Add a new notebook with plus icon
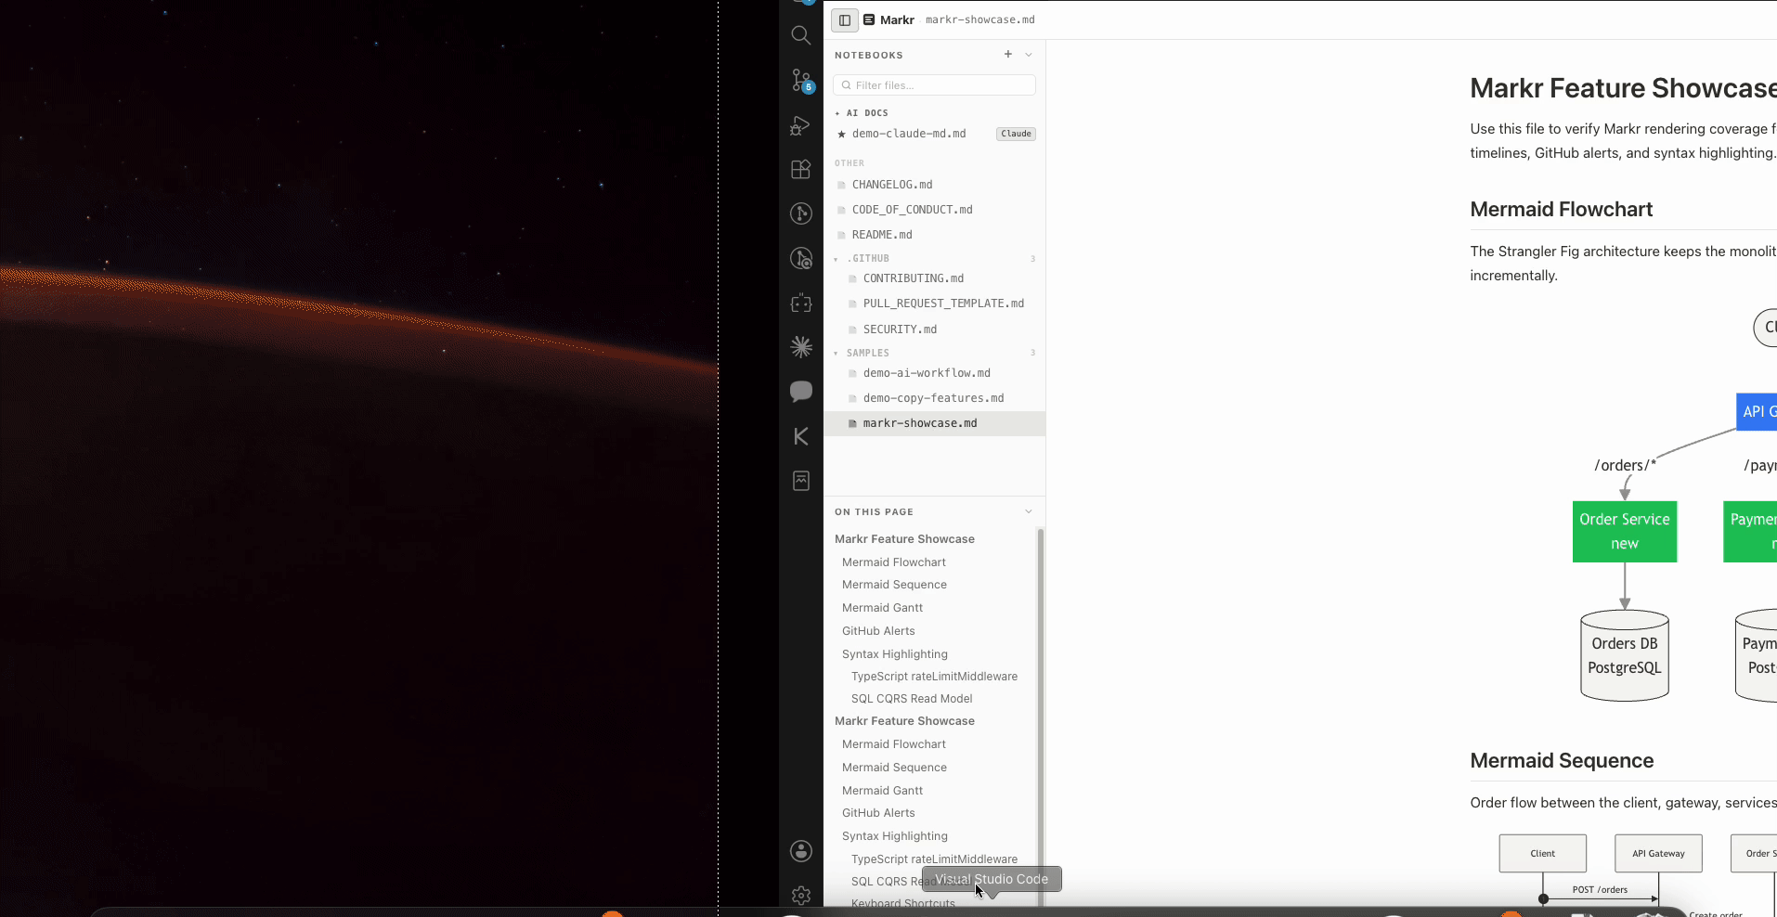The width and height of the screenshot is (1777, 917). [1008, 55]
